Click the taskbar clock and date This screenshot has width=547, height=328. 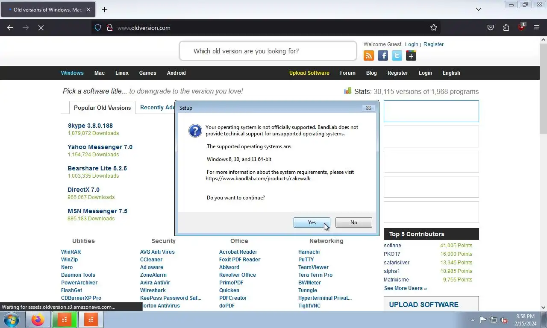[x=525, y=320]
